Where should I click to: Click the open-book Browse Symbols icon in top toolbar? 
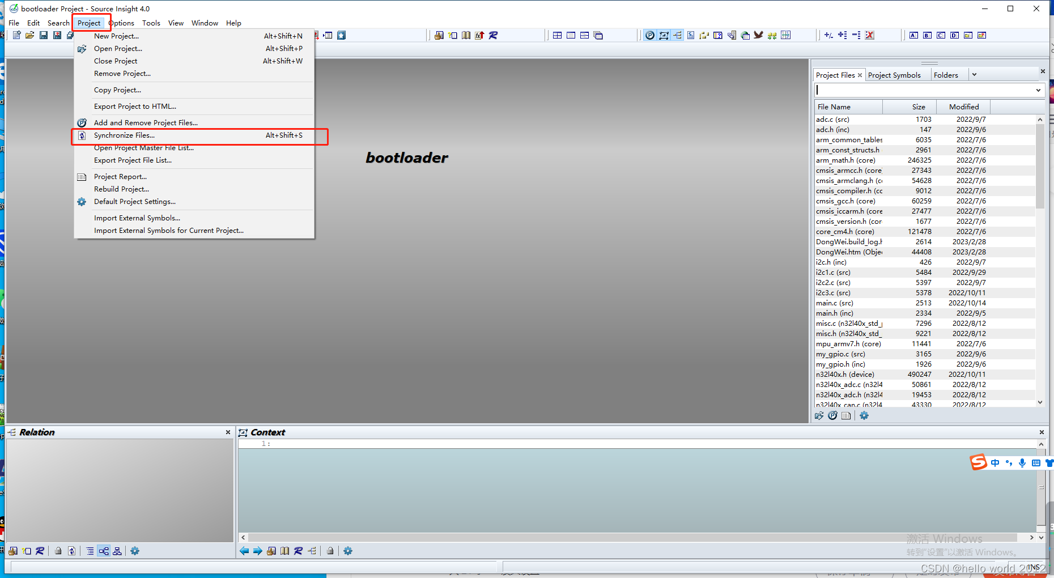pyautogui.click(x=466, y=35)
